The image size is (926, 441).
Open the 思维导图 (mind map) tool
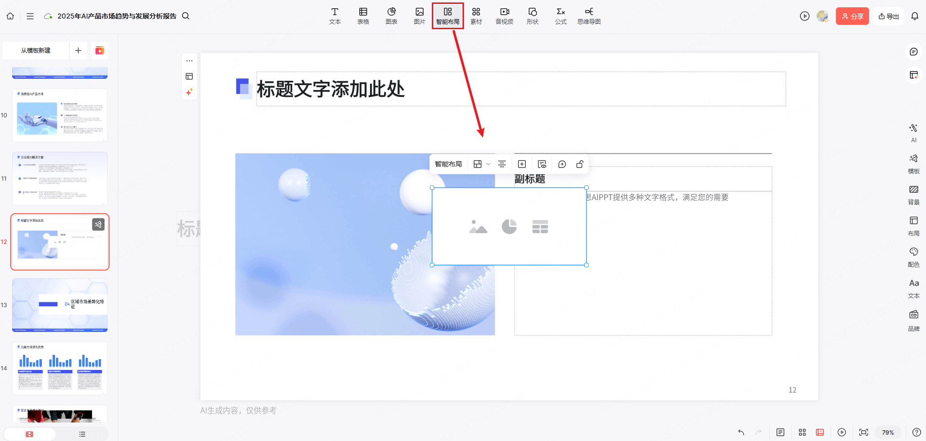coord(589,16)
